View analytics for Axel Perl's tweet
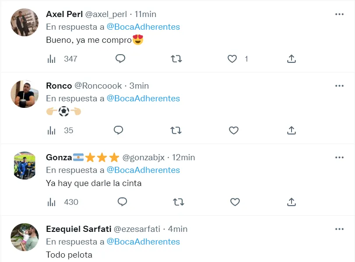 coord(52,59)
